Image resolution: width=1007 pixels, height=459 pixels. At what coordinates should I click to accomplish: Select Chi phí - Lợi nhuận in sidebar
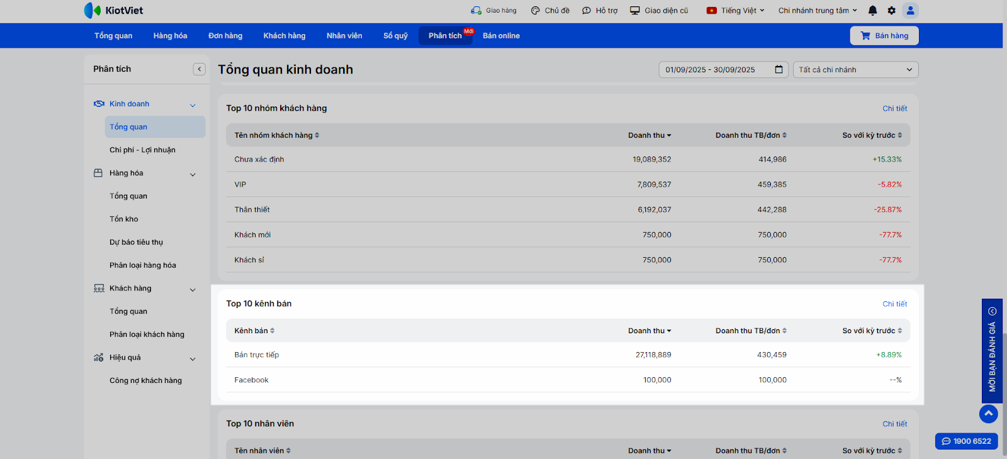143,150
